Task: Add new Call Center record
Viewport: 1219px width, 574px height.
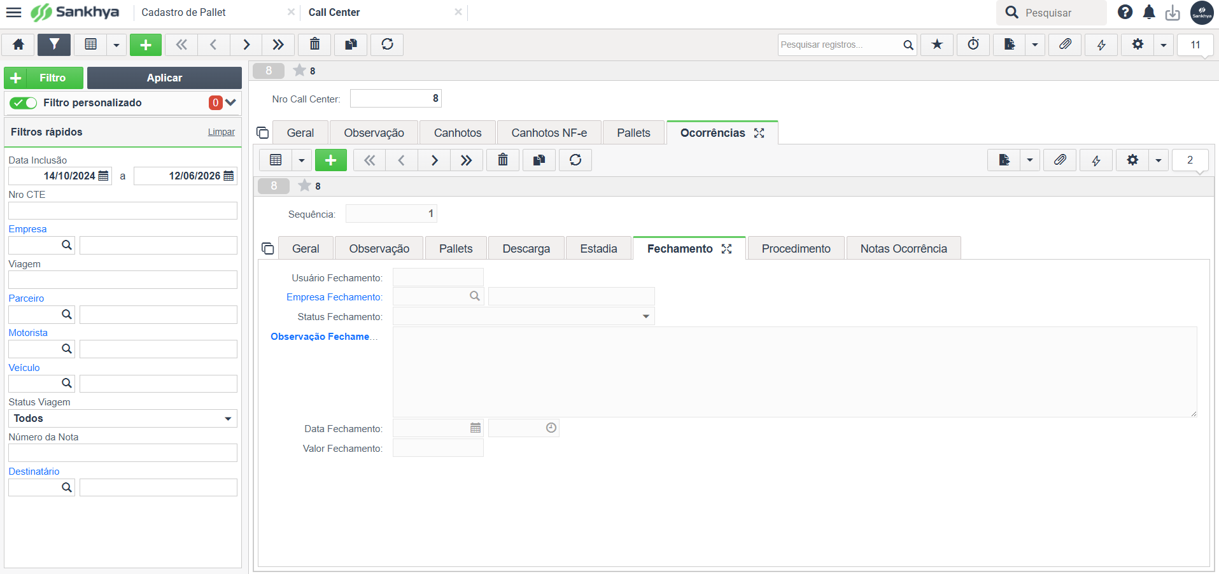Action: pyautogui.click(x=146, y=45)
